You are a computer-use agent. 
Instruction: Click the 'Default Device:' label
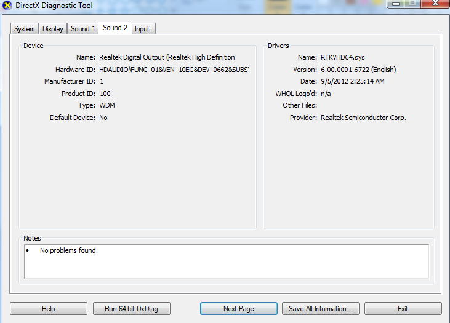(x=73, y=118)
